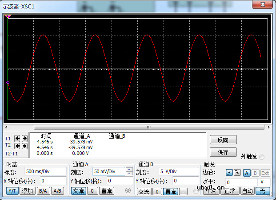Set channel A coupling to 直流
Viewport: 276px width, 201px height.
click(x=107, y=191)
